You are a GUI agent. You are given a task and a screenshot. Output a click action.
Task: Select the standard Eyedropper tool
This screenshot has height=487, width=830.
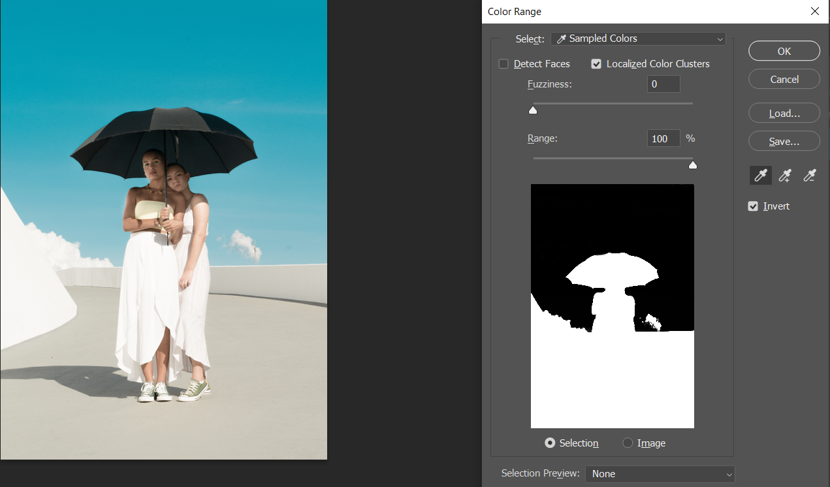coord(759,175)
